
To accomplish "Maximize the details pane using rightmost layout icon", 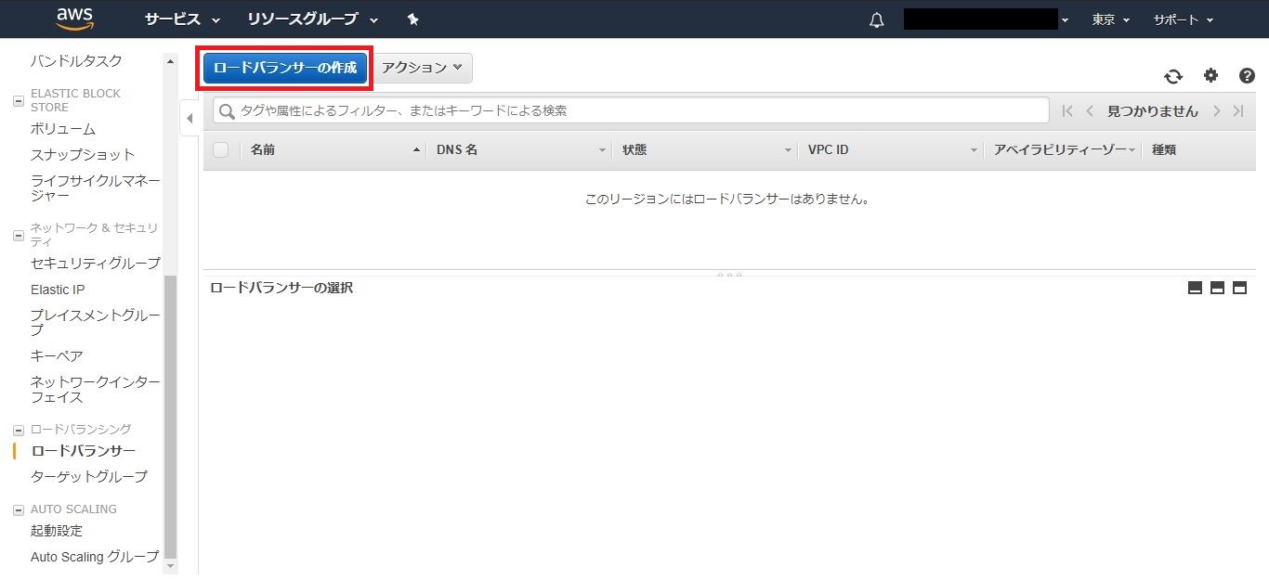I will (1239, 288).
